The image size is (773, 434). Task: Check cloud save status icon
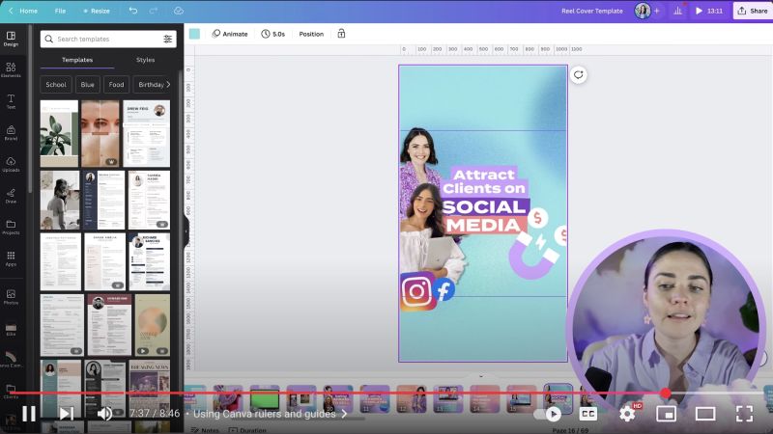179,11
